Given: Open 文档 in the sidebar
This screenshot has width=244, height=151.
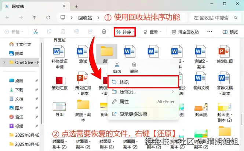Looking at the screenshot, I should (16, 99).
